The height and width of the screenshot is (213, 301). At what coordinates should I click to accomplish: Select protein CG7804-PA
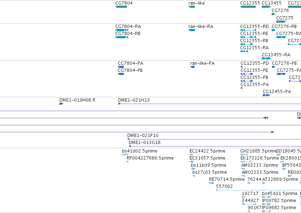point(131,63)
